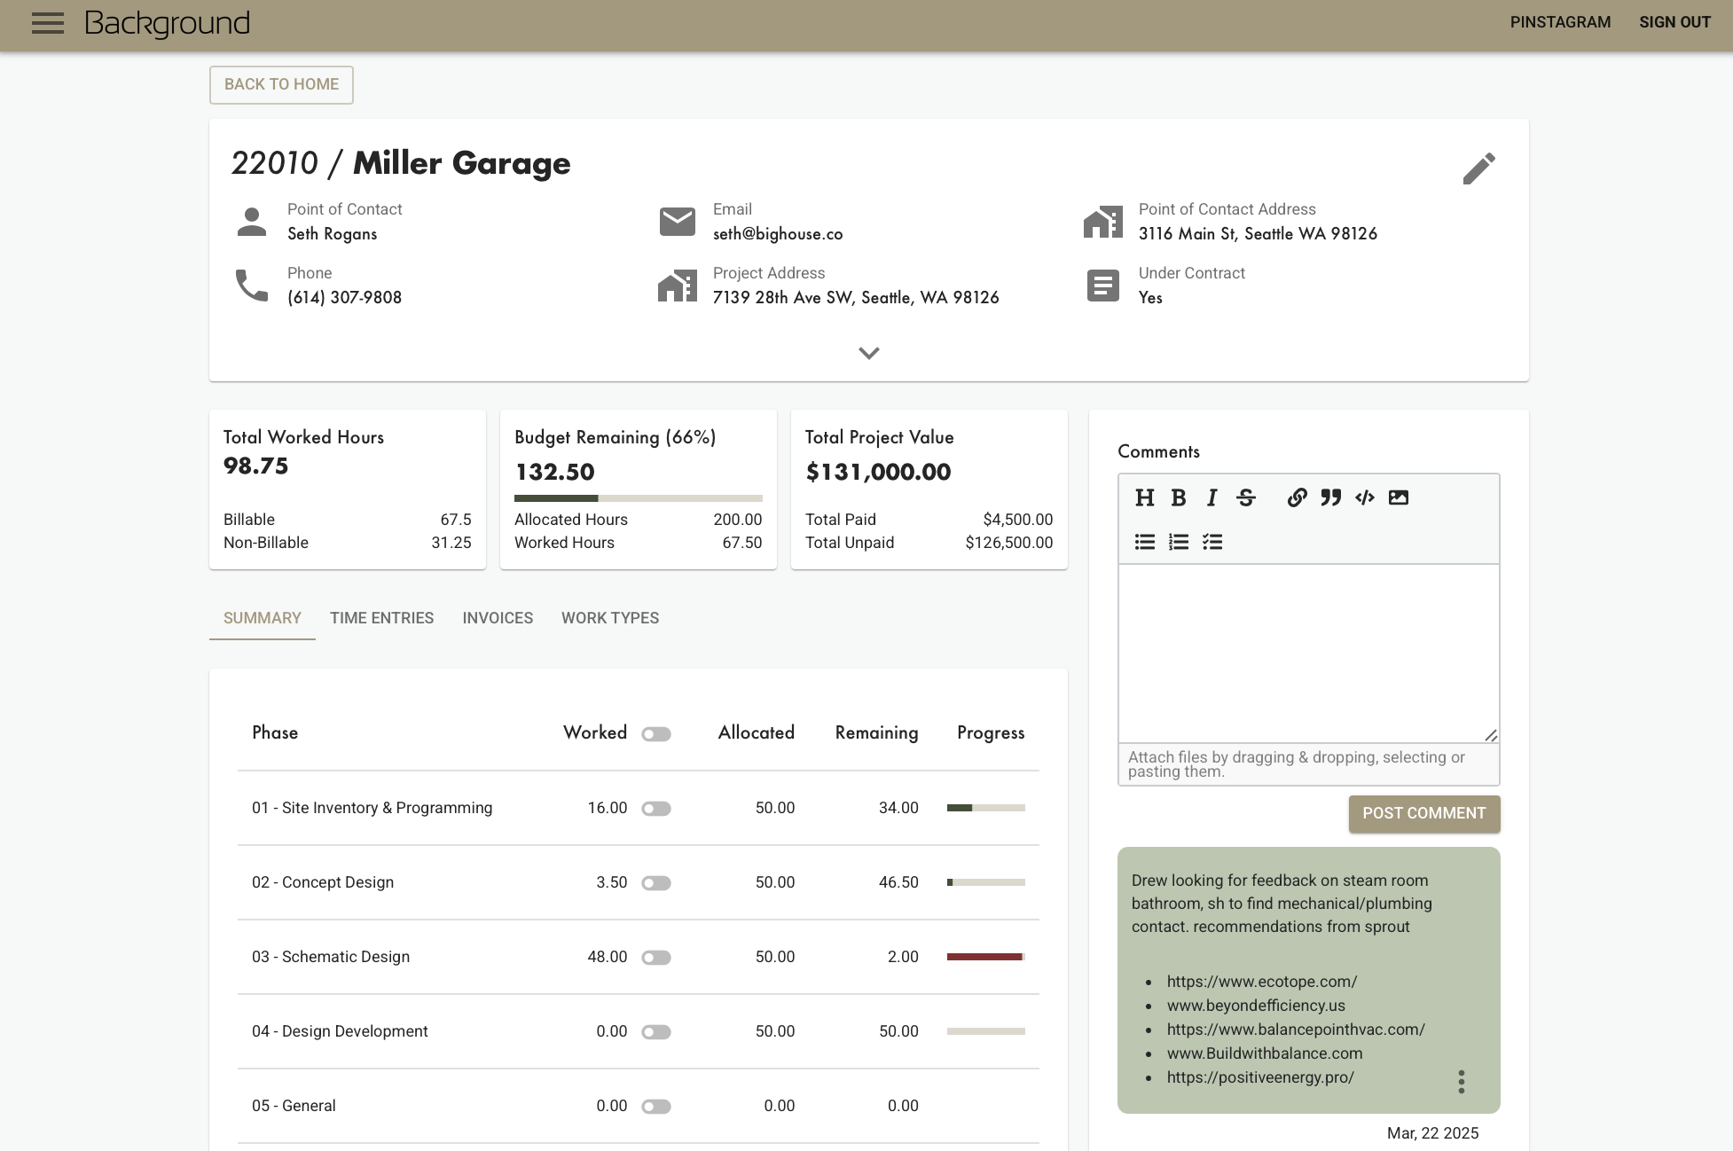This screenshot has height=1151, width=1733.
Task: Click the Budget Remaining progress bar
Action: pos(638,497)
